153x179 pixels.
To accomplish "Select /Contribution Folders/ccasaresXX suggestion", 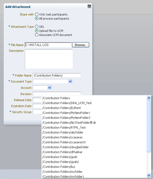I will 94,142.
